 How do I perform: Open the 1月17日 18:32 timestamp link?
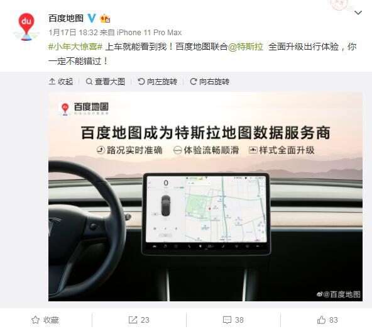73,33
